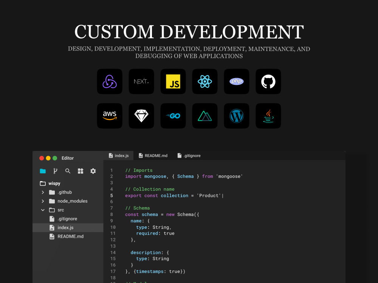378x283 pixels.
Task: Expand the .github folder chevron
Action: coord(43,192)
